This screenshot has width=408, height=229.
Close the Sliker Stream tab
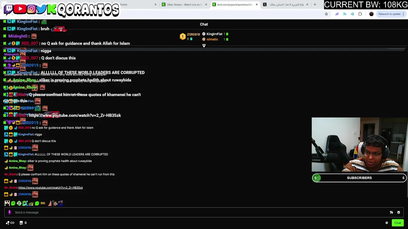[206, 5]
